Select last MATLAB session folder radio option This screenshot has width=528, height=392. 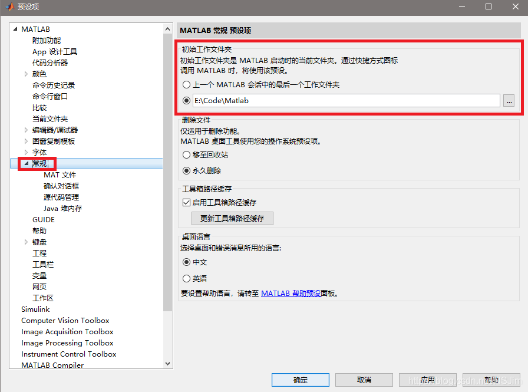(187, 84)
